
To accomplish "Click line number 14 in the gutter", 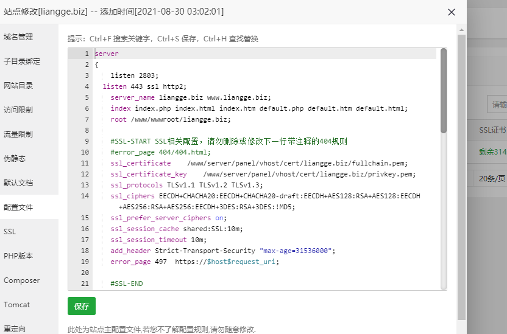I will (x=85, y=196).
